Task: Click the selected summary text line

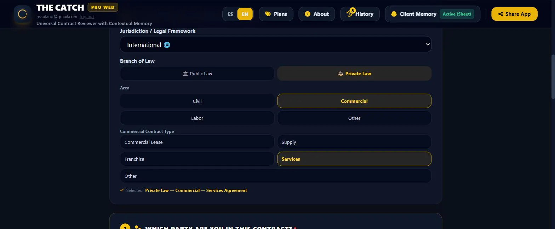Action: pyautogui.click(x=196, y=190)
